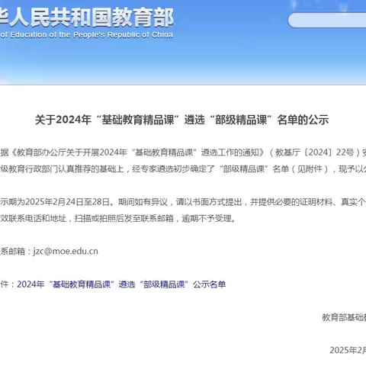366x366 pixels.
Task: Click the search box in the header
Action: tap(327, 21)
